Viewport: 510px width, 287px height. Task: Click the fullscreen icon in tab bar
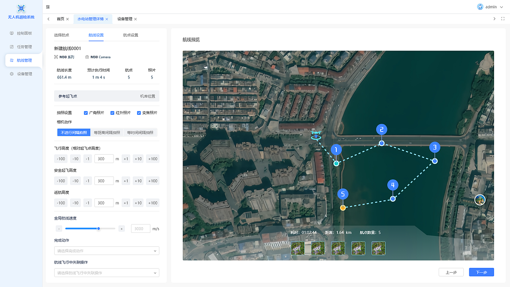click(503, 19)
